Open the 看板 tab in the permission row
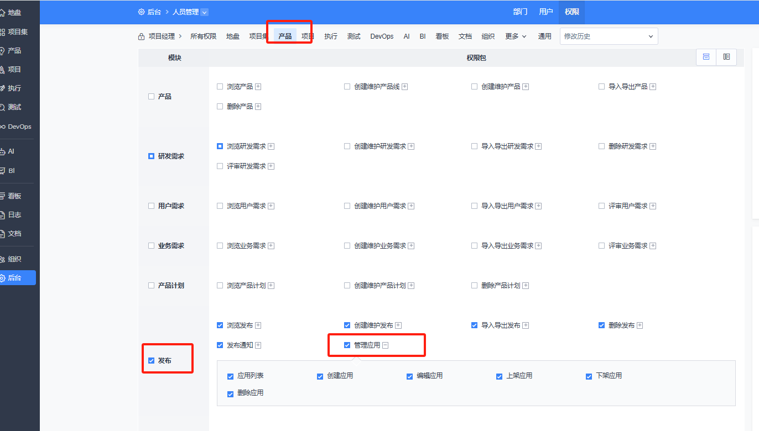 coord(442,36)
